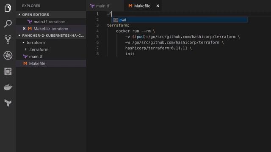Click the EXPLORER panel title
This screenshot has height=152, width=271.
31,6
